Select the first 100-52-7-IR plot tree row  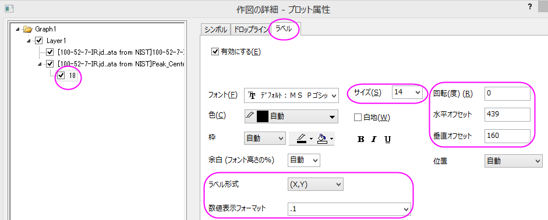tap(121, 52)
